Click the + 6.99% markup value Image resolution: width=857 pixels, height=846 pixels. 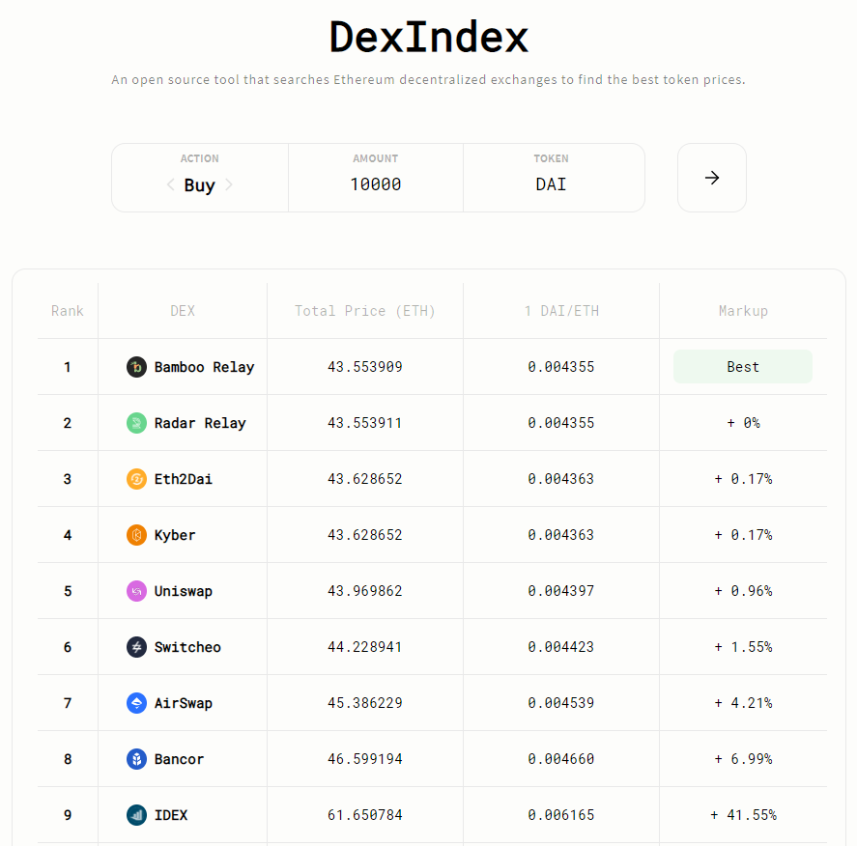(x=743, y=759)
